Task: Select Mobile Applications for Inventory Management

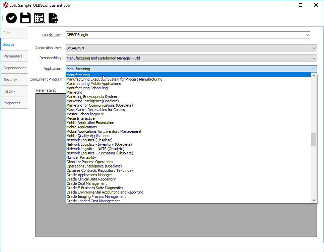Action: pyautogui.click(x=188, y=131)
